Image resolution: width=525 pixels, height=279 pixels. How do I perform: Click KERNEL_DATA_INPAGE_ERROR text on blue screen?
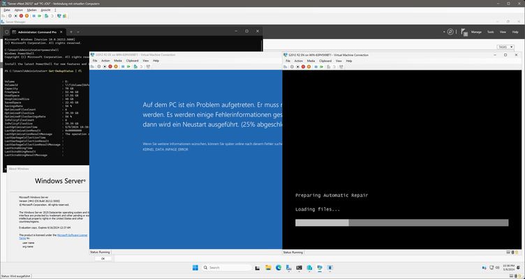tap(165, 149)
